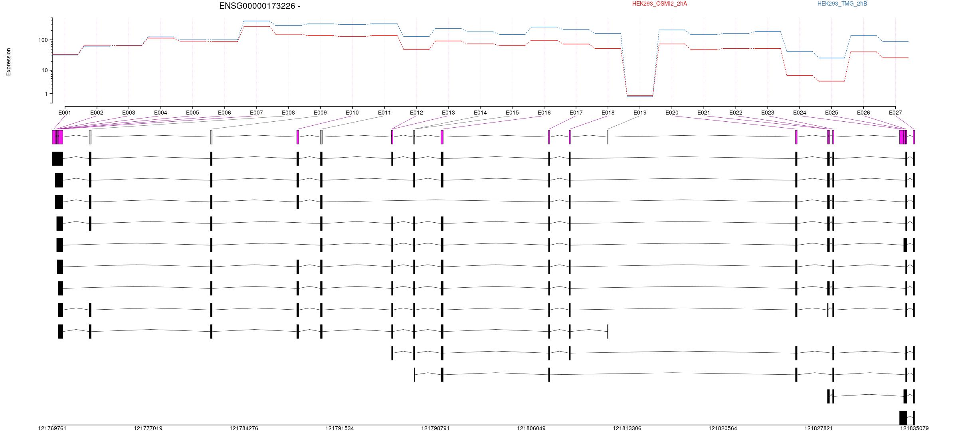Click genomic coordinate 121835079
This screenshot has height=435, width=958.
914,428
